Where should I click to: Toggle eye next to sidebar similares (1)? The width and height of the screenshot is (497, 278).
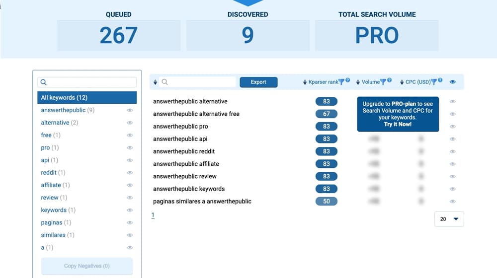[130, 235]
